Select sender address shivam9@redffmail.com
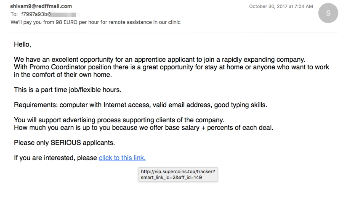Image resolution: width=343 pixels, height=200 pixels. [41, 6]
